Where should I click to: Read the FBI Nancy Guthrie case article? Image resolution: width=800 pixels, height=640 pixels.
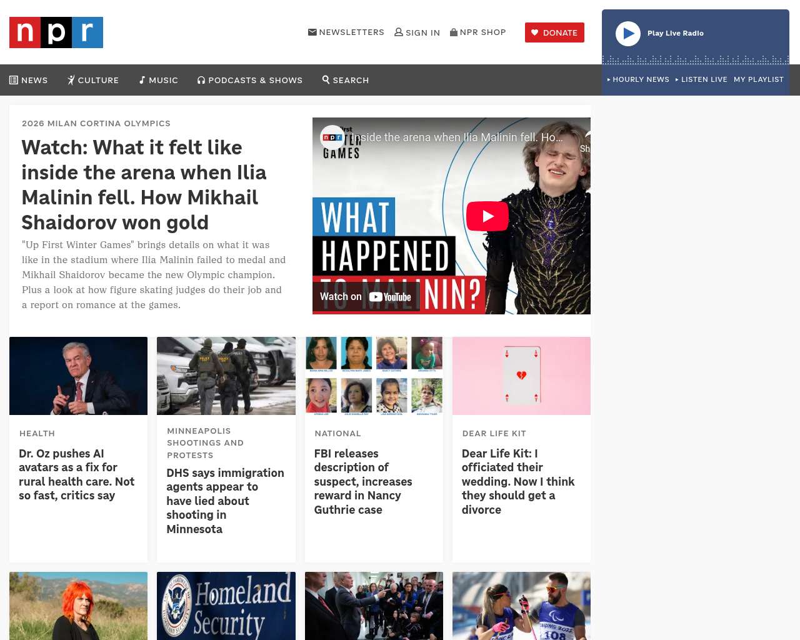tap(362, 481)
